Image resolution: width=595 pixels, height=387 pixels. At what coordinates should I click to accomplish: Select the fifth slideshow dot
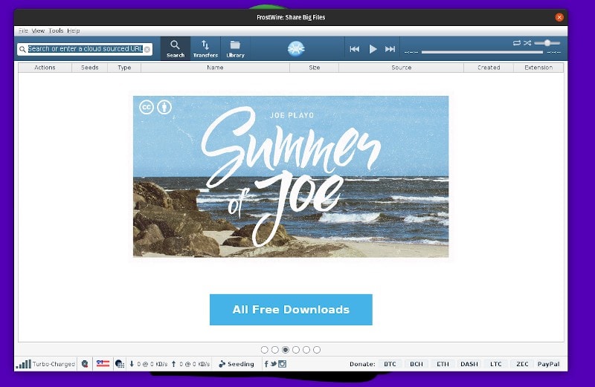pyautogui.click(x=306, y=350)
